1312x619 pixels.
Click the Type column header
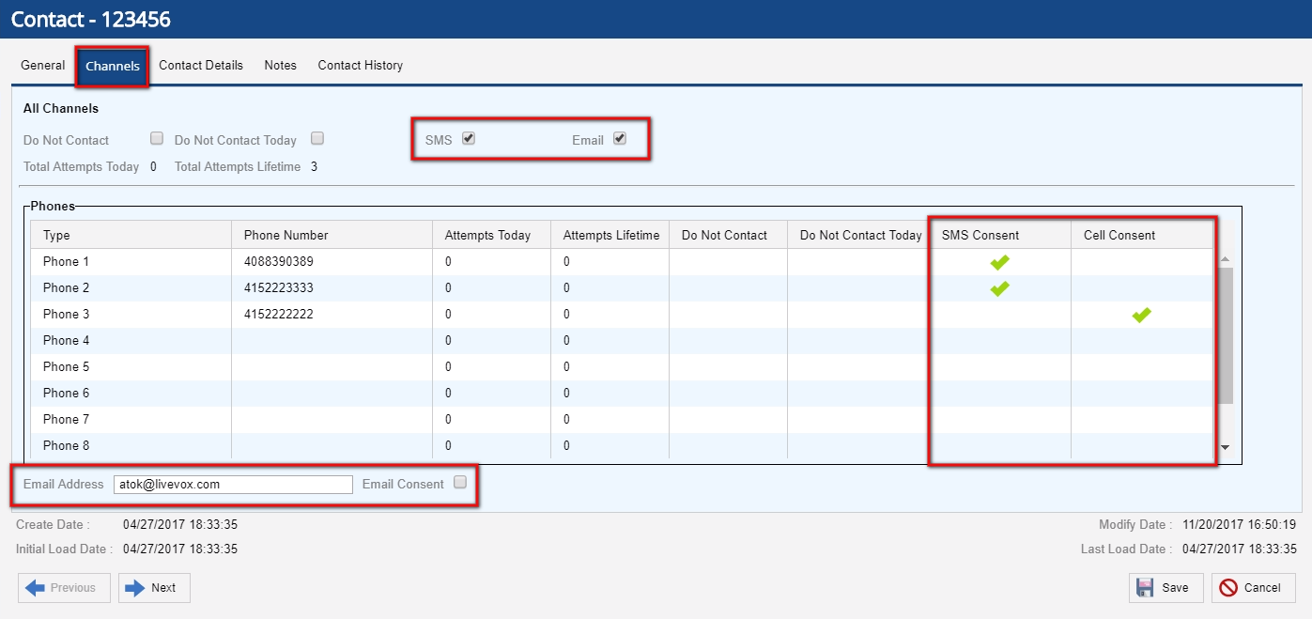(131, 235)
